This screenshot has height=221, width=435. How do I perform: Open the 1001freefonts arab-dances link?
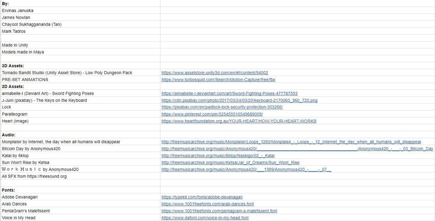[x=208, y=204]
